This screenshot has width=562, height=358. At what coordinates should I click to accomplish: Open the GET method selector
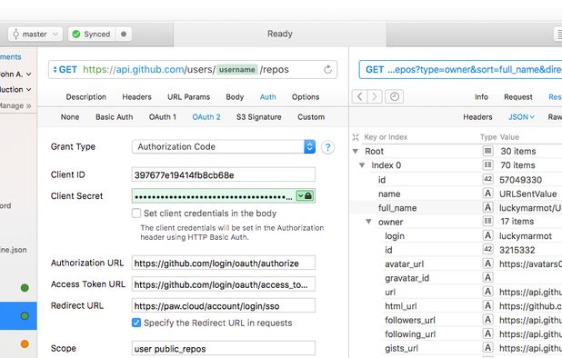[x=65, y=69]
